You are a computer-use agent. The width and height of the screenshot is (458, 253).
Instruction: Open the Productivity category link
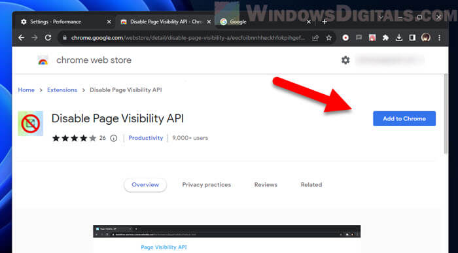pyautogui.click(x=146, y=138)
